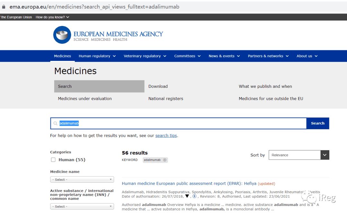Open What we publish and when
This screenshot has height=214, width=347.
265,86
